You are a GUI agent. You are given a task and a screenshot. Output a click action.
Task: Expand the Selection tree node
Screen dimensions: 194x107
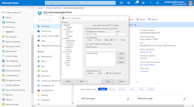65,47
